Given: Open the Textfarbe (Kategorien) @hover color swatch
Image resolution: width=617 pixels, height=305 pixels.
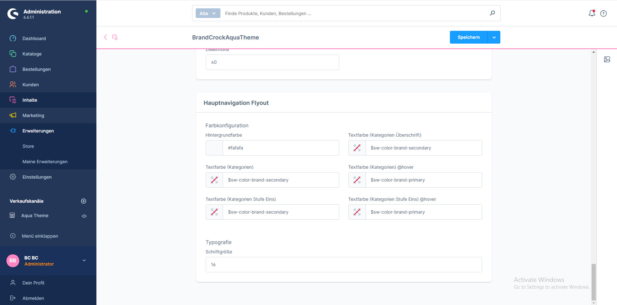Looking at the screenshot, I should click(x=357, y=180).
